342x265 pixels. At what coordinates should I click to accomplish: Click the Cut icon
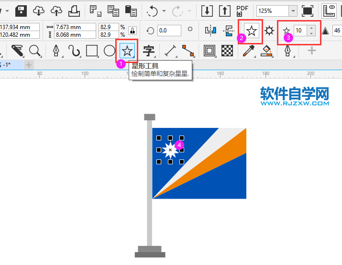pos(96,11)
